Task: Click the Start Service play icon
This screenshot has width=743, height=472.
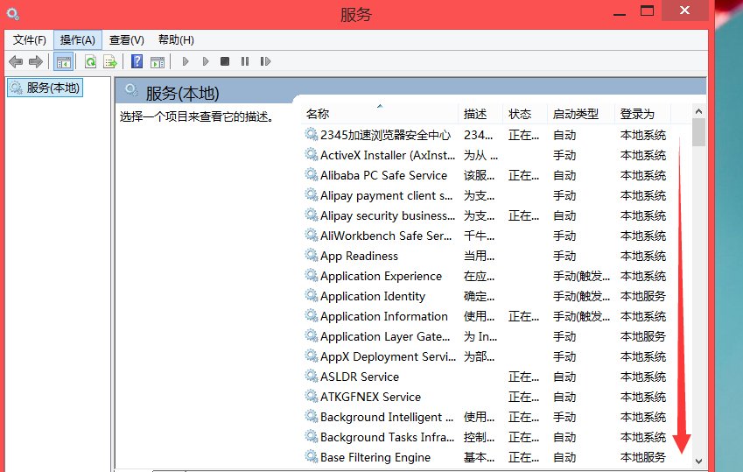Action: tap(186, 61)
